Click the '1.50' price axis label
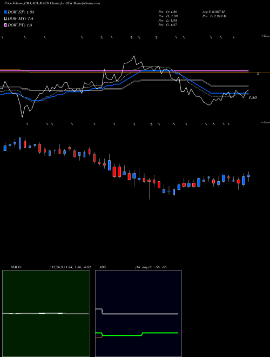The height and width of the screenshot is (357, 270). click(x=253, y=97)
